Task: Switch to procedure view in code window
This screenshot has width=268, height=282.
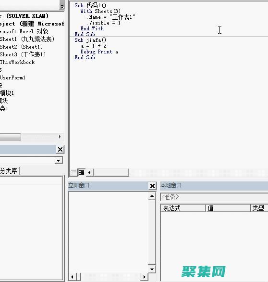Action: pos(73,172)
